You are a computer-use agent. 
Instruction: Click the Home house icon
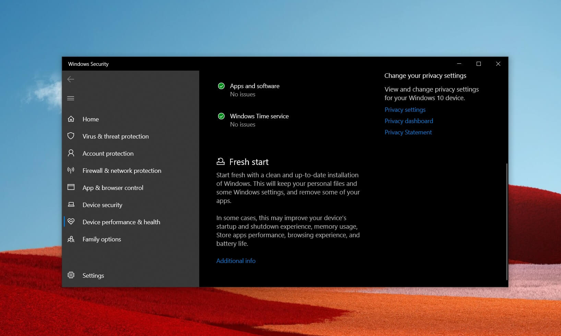(71, 119)
